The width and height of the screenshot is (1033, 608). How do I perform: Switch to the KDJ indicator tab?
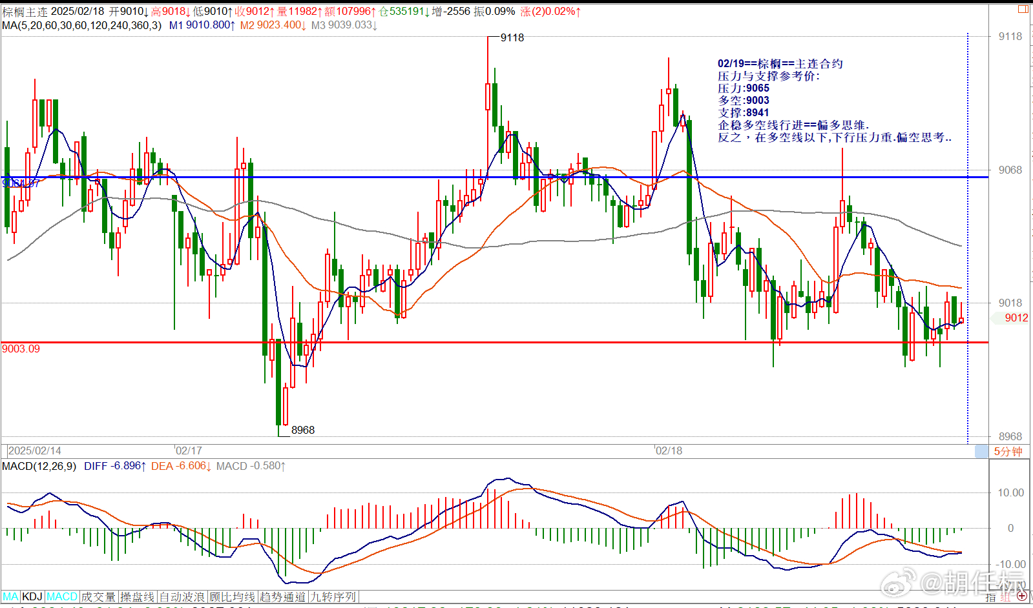coord(32,597)
